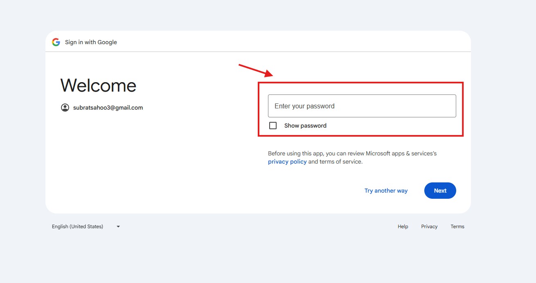This screenshot has width=536, height=283.
Task: Open the Terms footer link
Action: [x=457, y=227]
